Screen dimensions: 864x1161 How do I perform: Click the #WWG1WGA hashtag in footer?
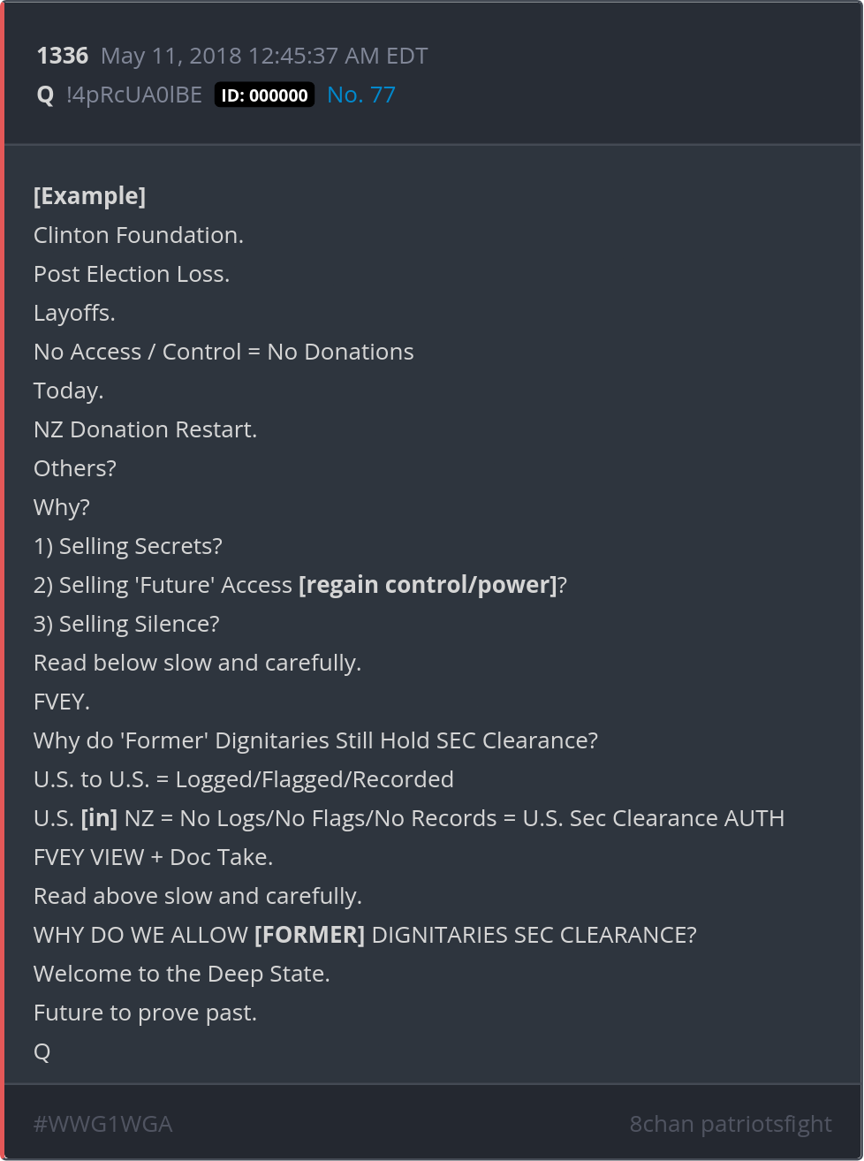[x=102, y=1124]
